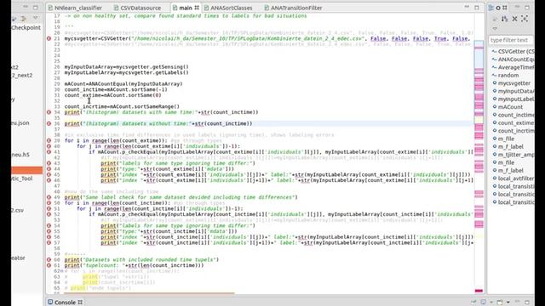Viewport: 545px width, 306px height.
Task: Close the Console view tab
Action: [x=80, y=303]
